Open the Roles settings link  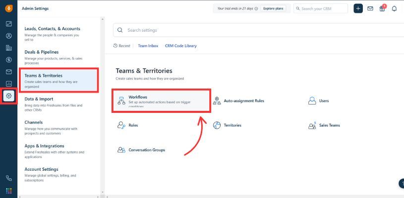point(133,125)
